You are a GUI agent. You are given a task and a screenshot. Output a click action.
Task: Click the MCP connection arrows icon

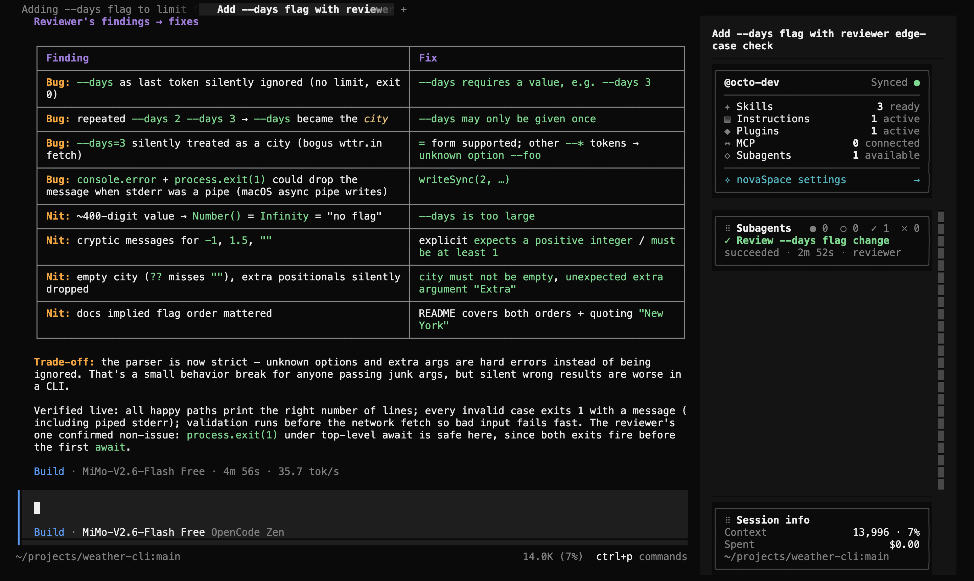(727, 143)
